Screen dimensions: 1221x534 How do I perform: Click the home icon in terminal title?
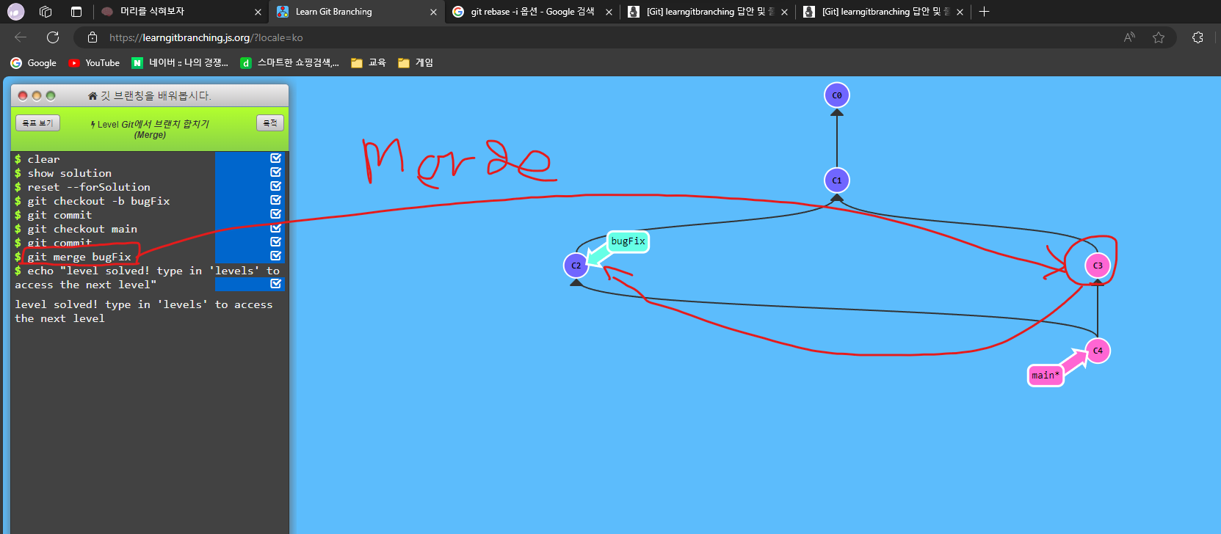pyautogui.click(x=93, y=95)
